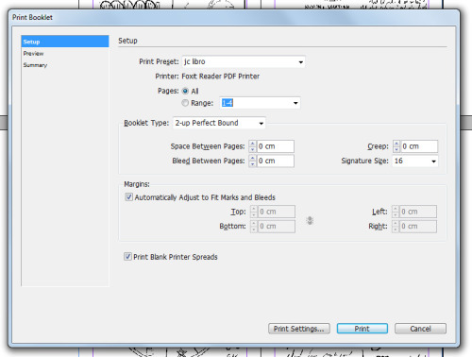Select the All pages radio button
Screen dimensions: 472x357
click(x=185, y=91)
